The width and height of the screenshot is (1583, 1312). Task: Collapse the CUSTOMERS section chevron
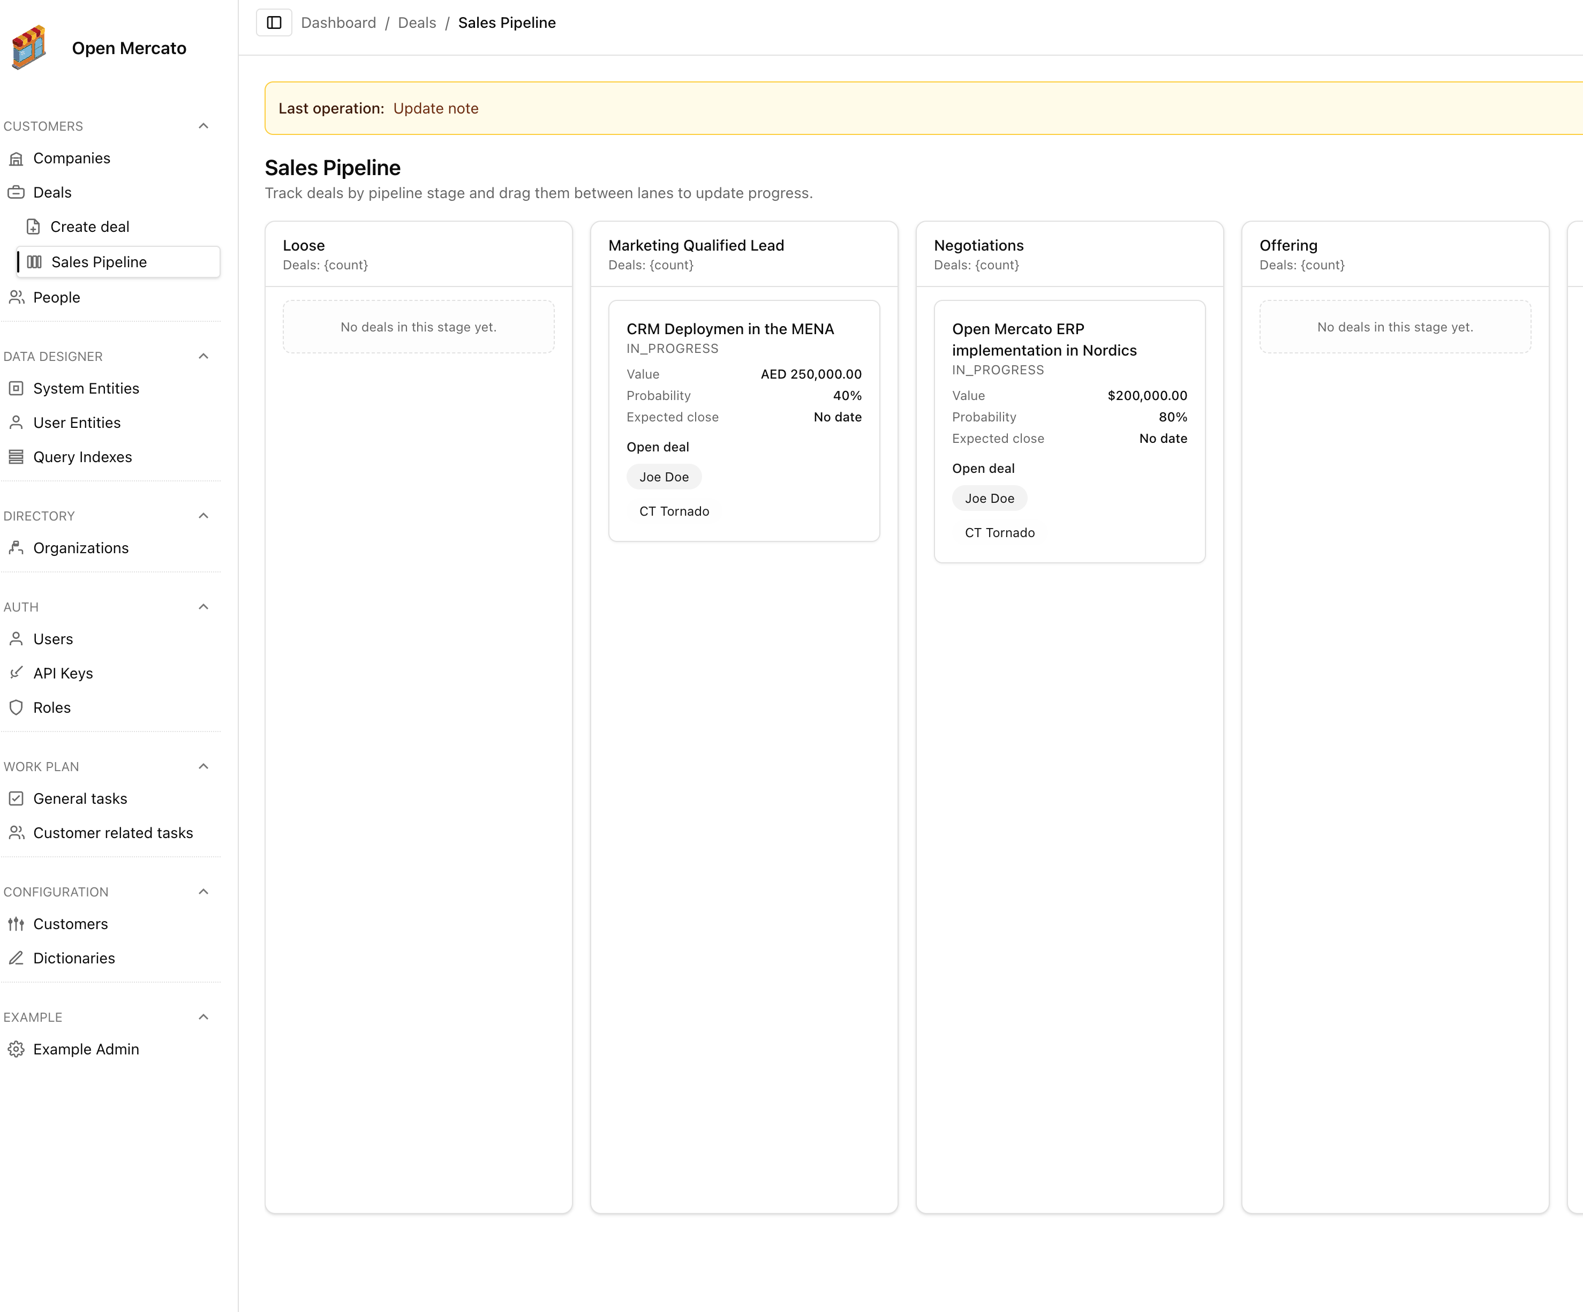(x=203, y=126)
